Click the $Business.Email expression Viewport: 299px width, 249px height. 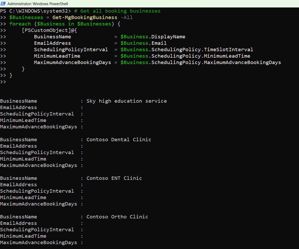point(143,43)
